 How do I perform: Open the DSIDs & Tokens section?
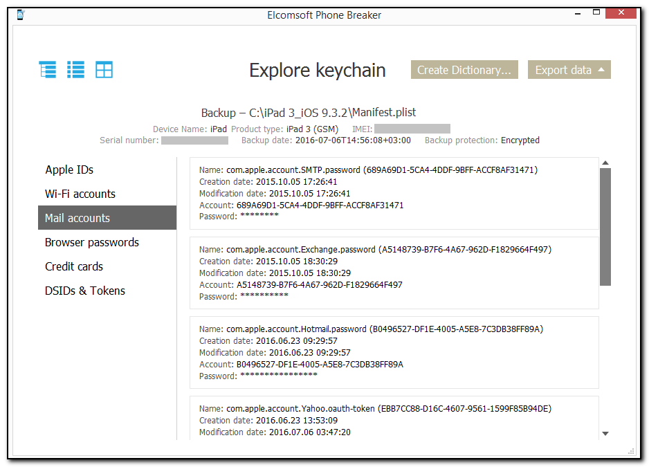point(84,291)
